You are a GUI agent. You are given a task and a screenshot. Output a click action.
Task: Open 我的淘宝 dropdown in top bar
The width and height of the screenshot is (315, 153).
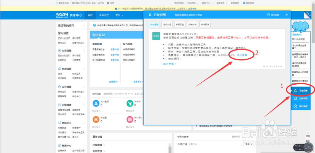[193, 3]
